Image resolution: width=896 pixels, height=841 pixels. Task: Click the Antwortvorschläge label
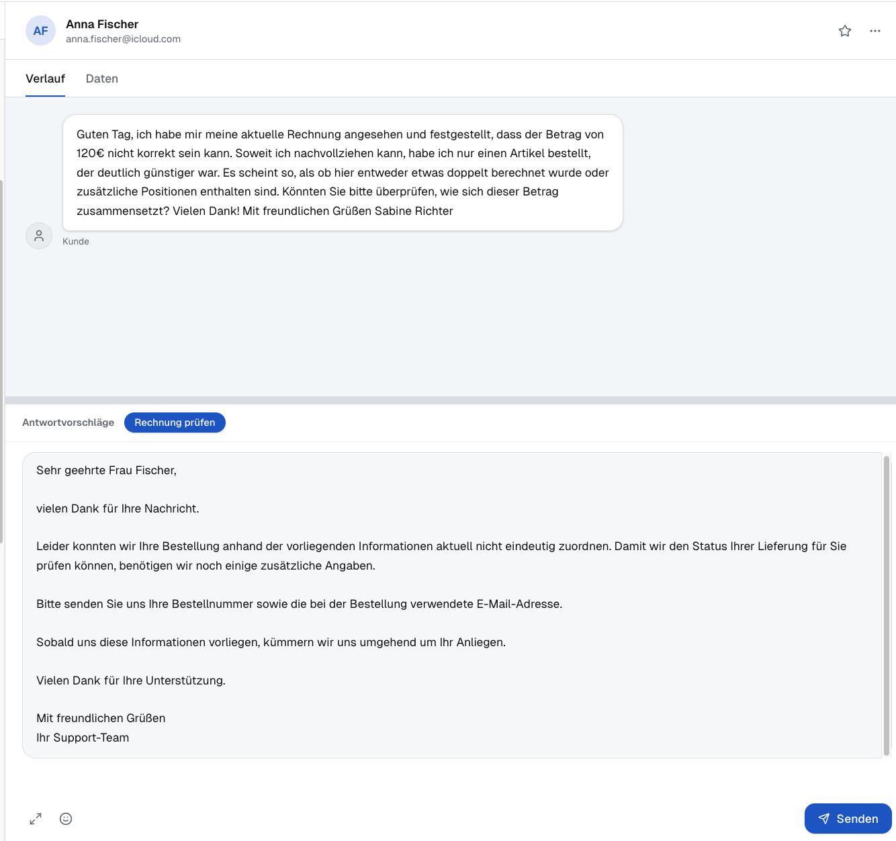68,422
